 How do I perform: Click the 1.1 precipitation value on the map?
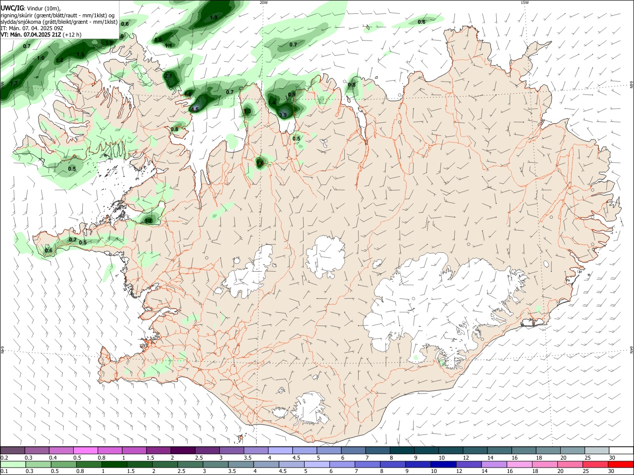click(x=168, y=46)
